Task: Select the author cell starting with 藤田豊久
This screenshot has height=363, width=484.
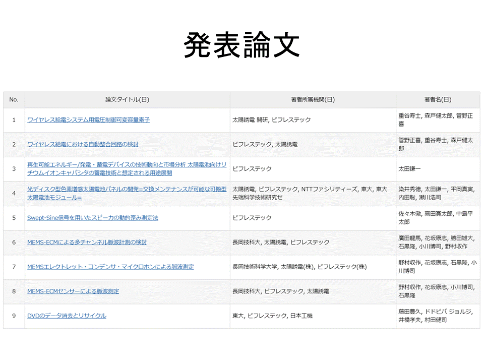Action: (437, 316)
